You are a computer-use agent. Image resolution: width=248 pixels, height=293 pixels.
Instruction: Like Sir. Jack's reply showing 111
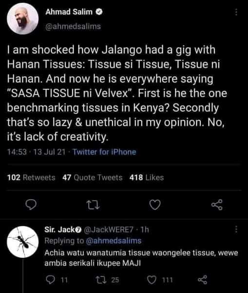click(160, 280)
